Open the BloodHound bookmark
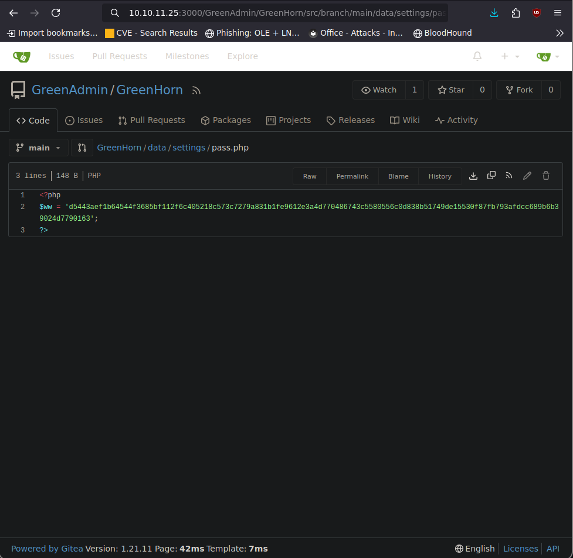 point(443,33)
